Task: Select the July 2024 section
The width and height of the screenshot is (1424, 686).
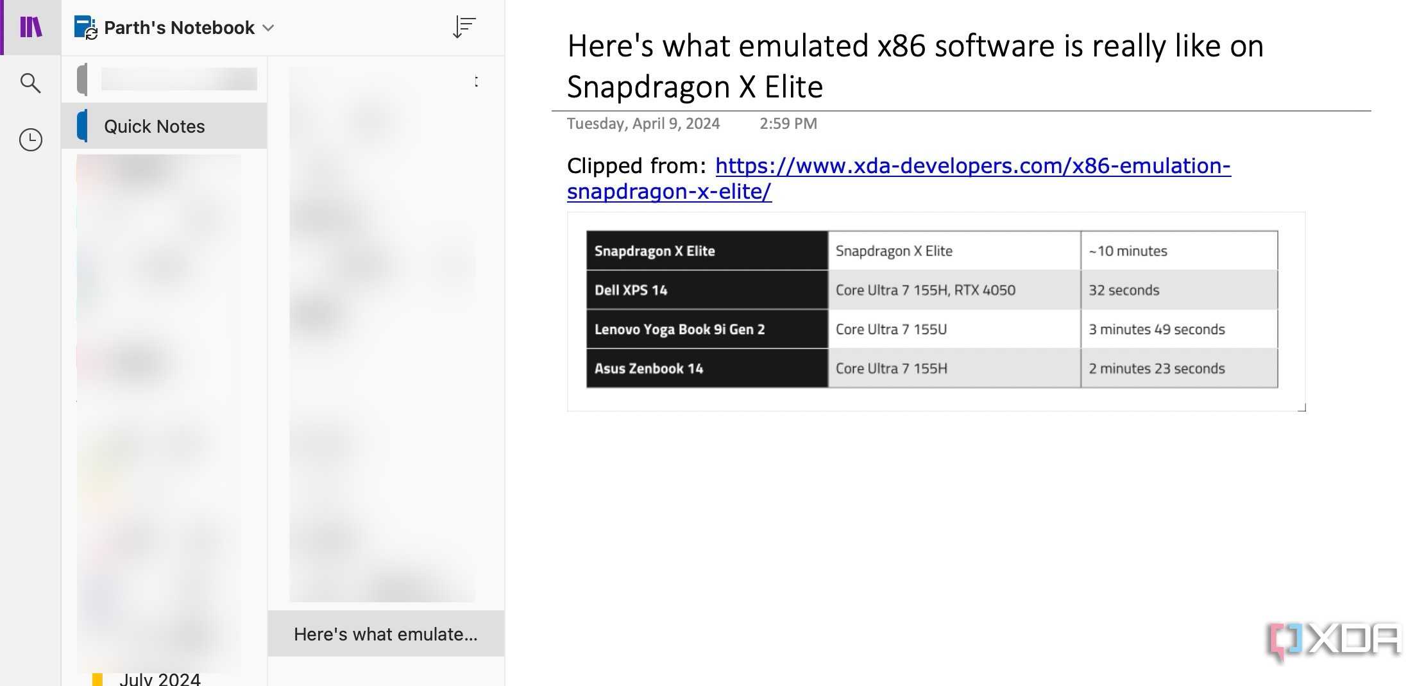Action: point(160,679)
